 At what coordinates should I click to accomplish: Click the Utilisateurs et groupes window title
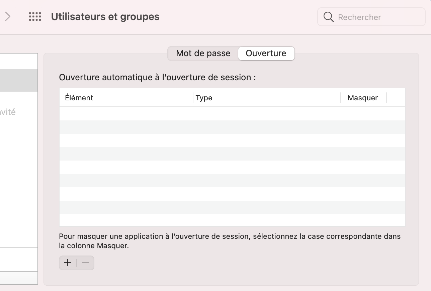[105, 17]
